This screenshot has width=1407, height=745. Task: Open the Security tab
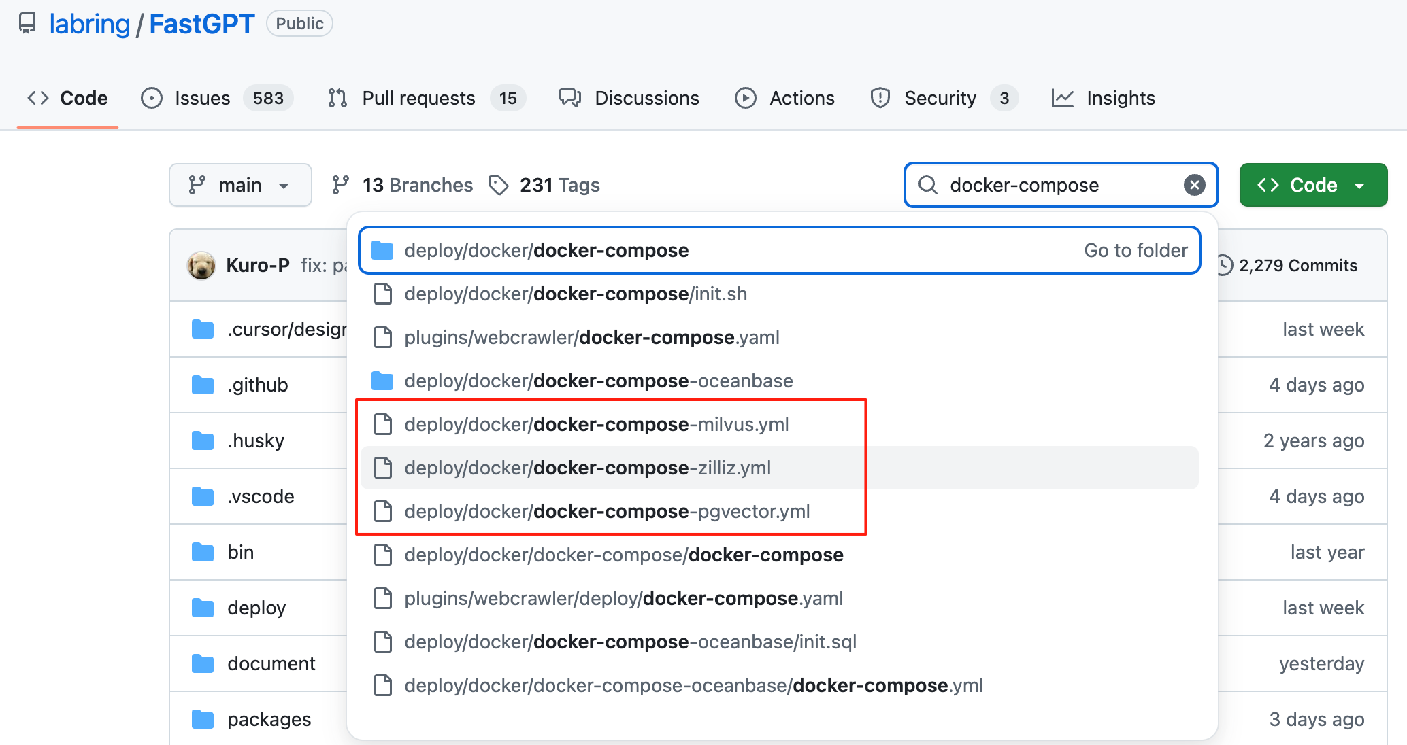[944, 98]
